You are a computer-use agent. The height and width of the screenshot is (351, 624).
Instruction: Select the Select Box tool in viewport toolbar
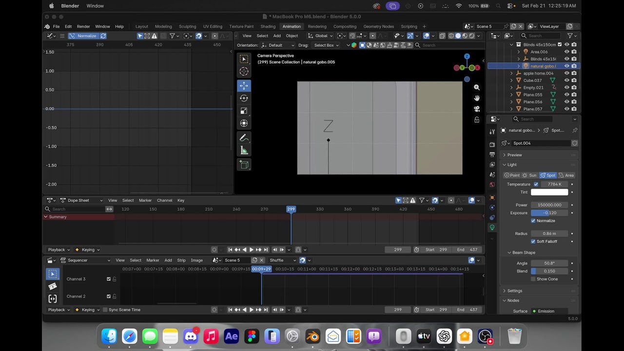coord(244,59)
